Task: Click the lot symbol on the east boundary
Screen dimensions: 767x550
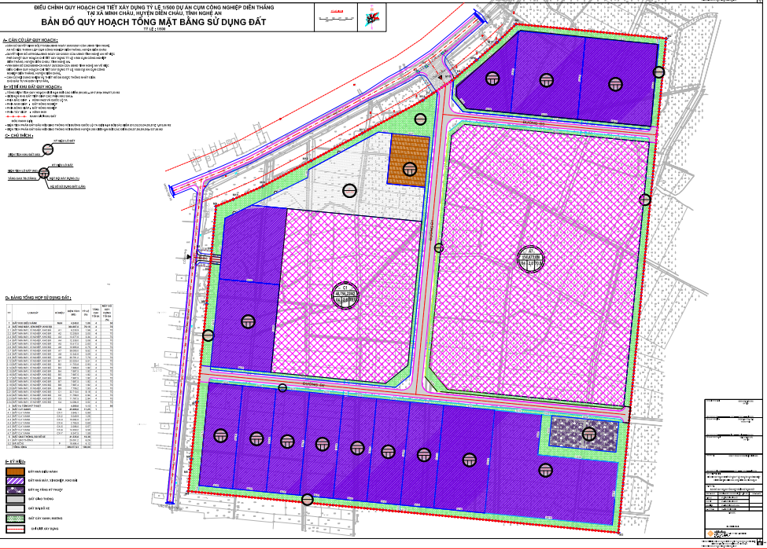Action: tap(646, 200)
